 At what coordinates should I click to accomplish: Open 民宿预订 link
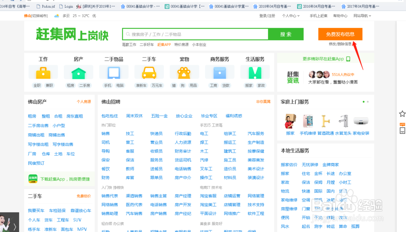point(36,163)
